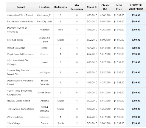Click the $399.00 price for Villea Village
This screenshot has width=146, height=128.
[x=136, y=124]
